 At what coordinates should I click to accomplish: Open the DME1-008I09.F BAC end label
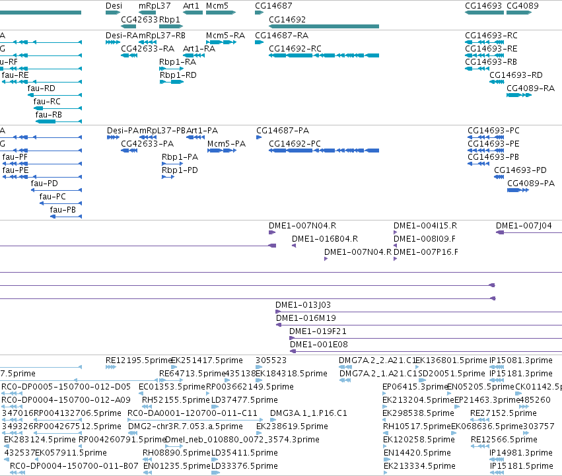[x=425, y=239]
